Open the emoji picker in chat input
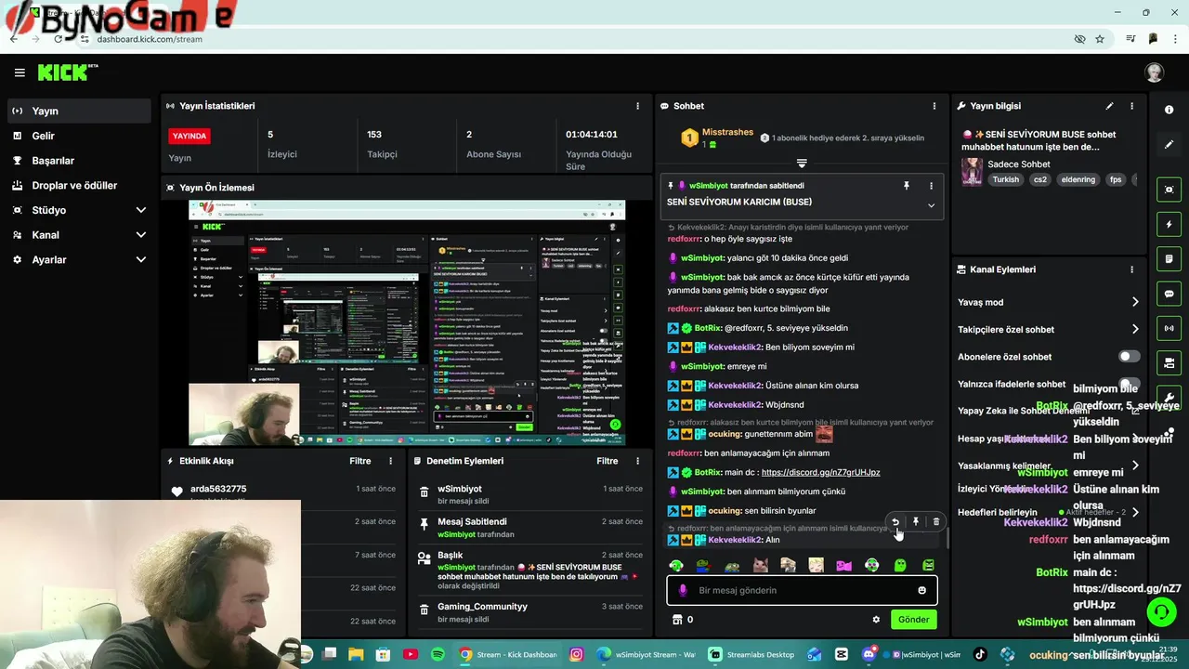 [x=921, y=590]
